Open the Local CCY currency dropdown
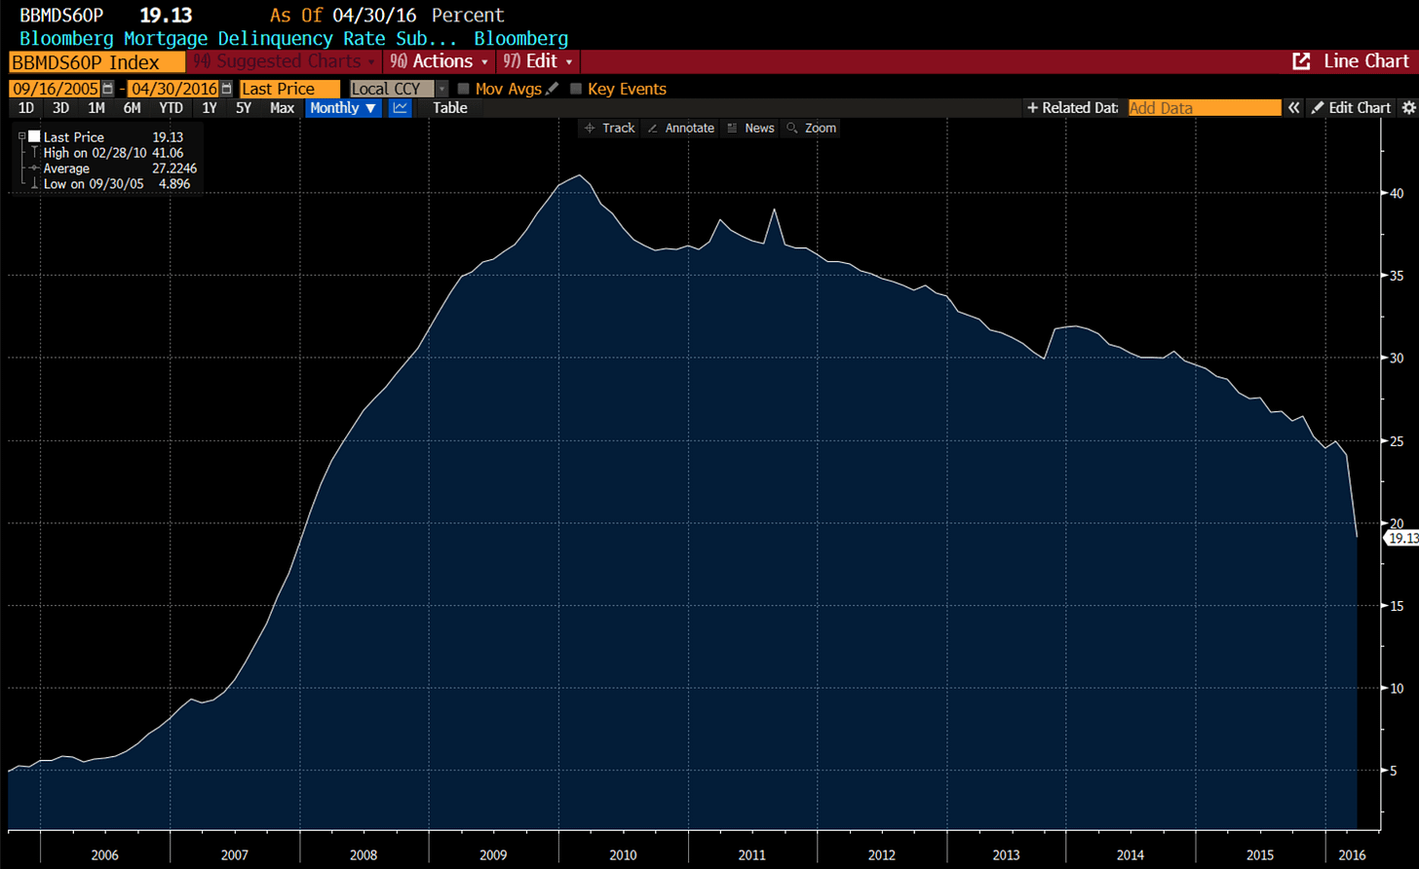 pyautogui.click(x=399, y=89)
